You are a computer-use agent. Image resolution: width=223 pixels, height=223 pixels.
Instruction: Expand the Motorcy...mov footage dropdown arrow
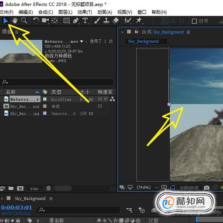pos(82,41)
